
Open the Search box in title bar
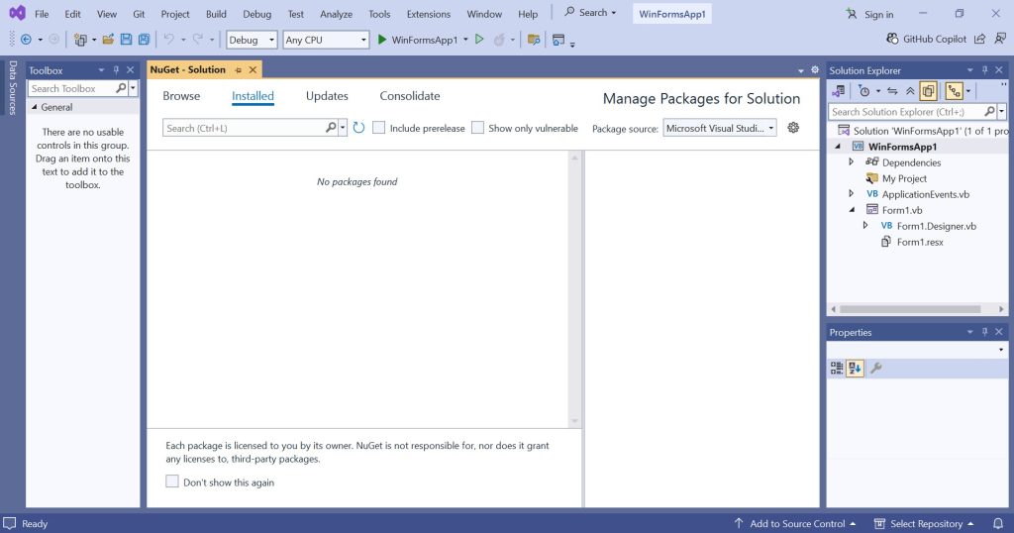590,12
